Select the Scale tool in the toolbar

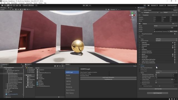[x=11, y=5]
